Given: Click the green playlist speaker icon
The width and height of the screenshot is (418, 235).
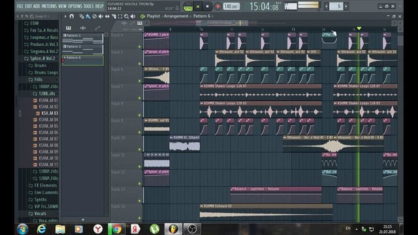Looking at the screenshot, I should pyautogui.click(x=142, y=16).
